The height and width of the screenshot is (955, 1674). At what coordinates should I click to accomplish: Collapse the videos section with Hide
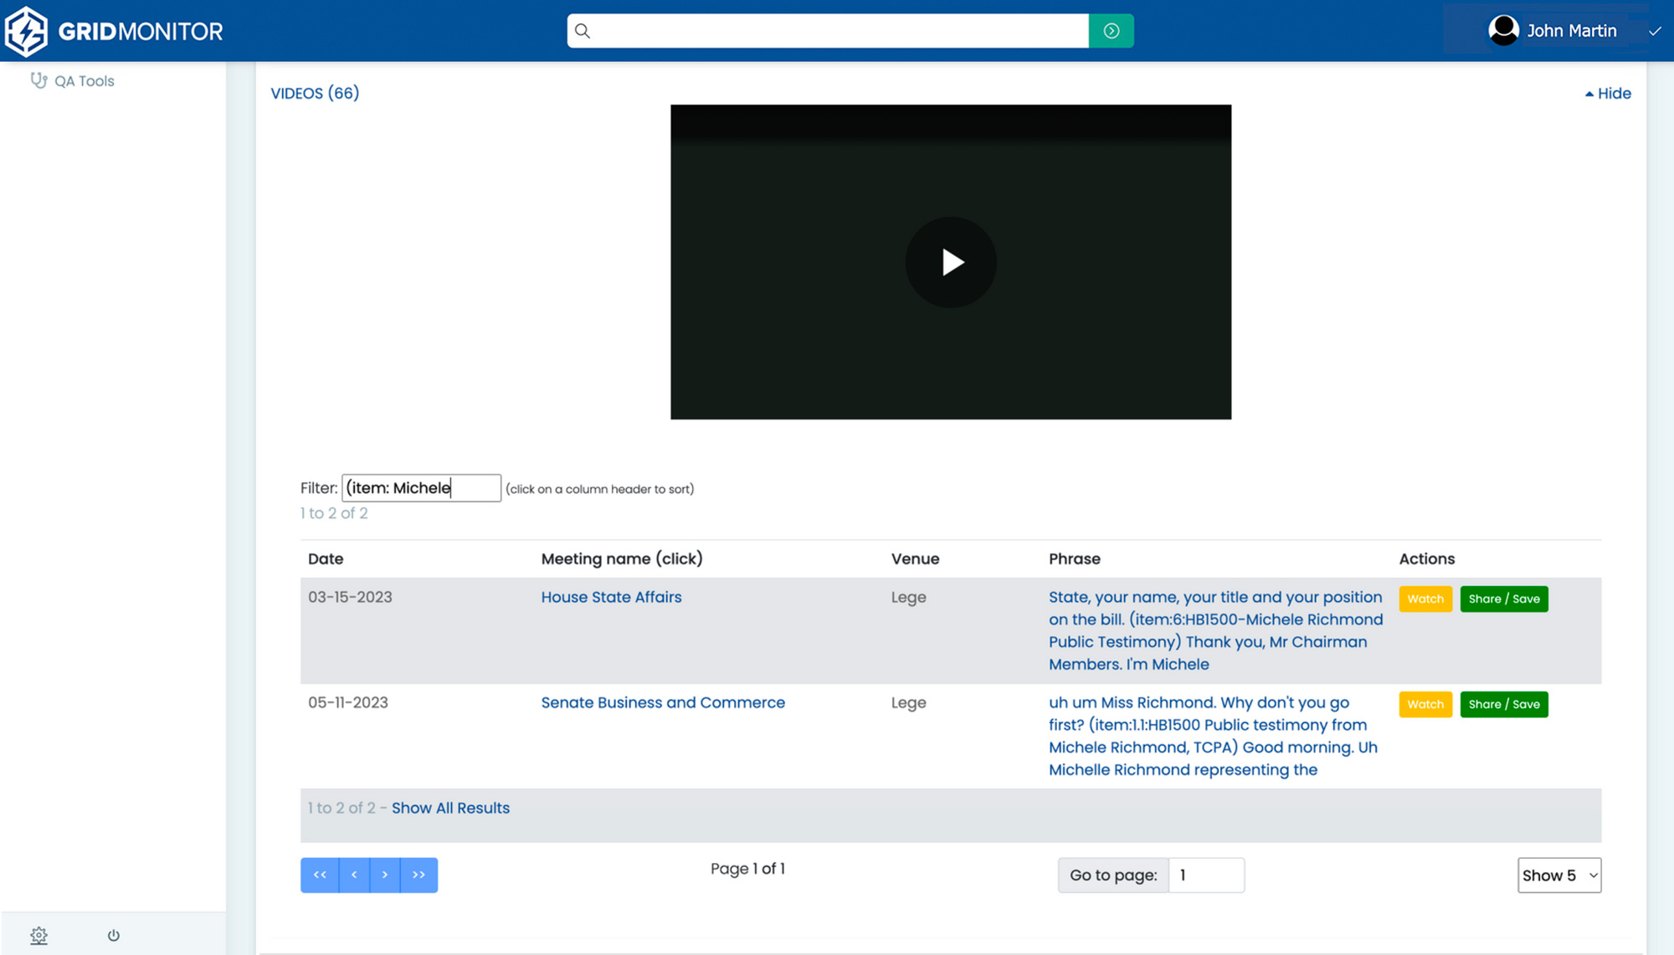click(1608, 94)
